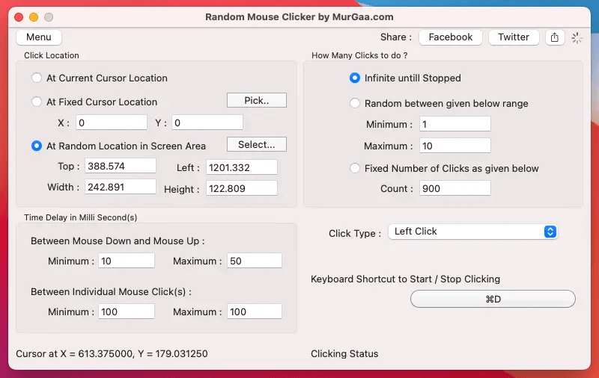Click the Count field showing 900
The width and height of the screenshot is (599, 378).
click(455, 188)
